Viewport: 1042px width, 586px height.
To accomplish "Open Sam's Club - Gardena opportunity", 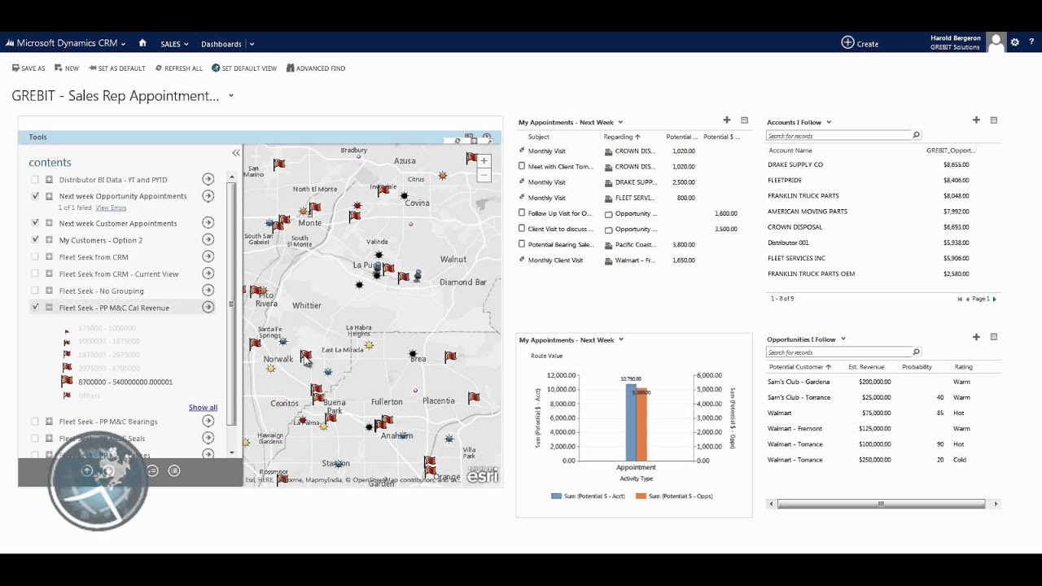I will click(x=799, y=382).
